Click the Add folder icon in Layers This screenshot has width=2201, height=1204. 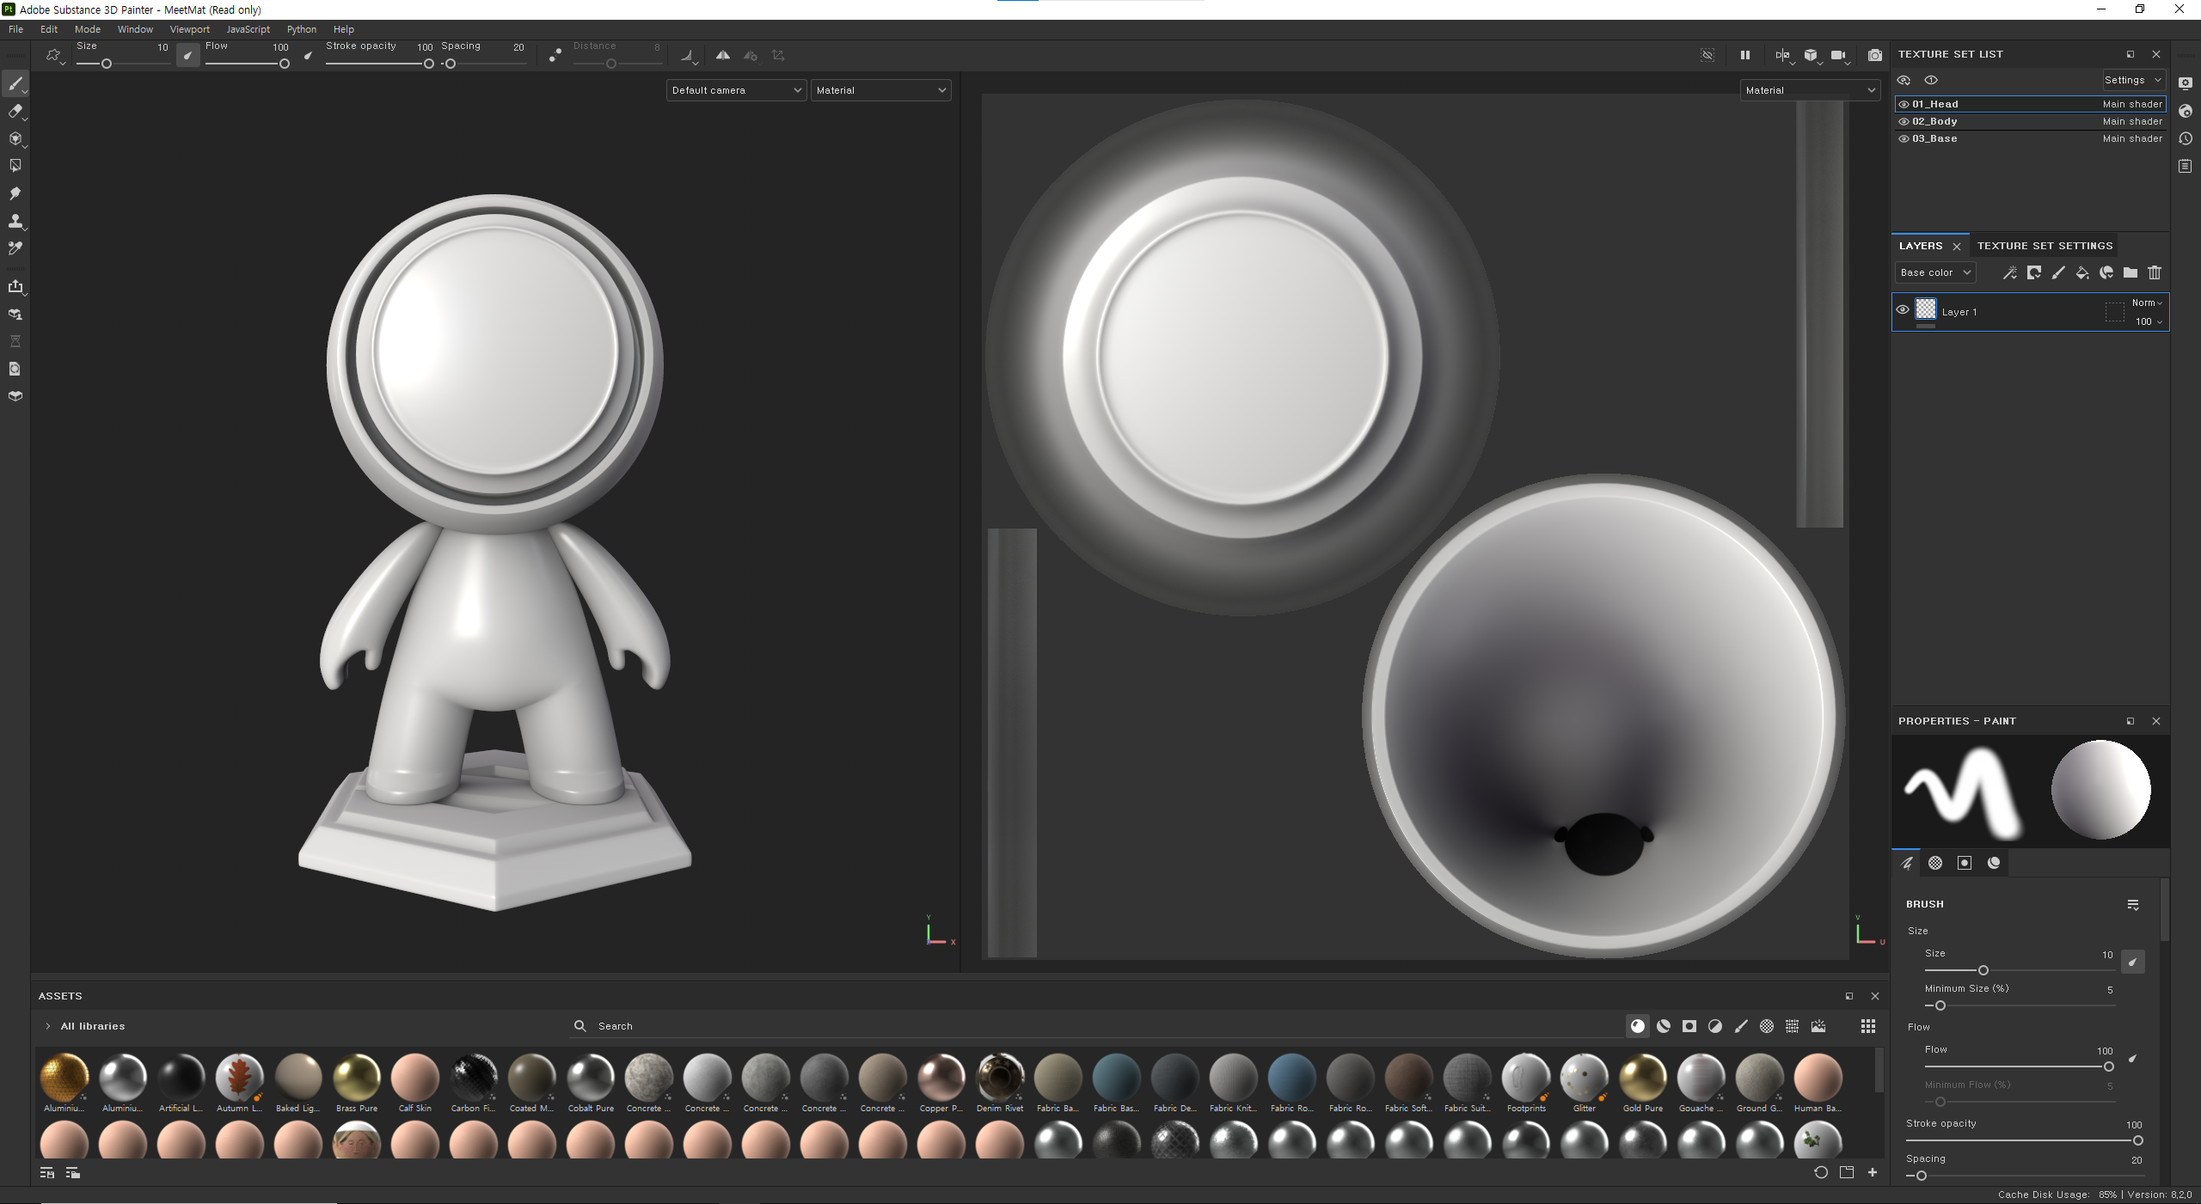pos(2130,272)
